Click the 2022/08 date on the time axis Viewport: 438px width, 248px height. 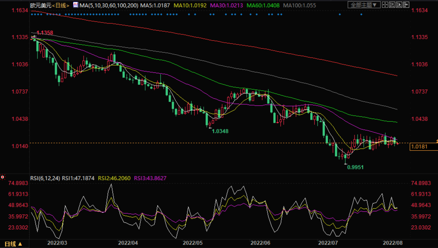point(393,243)
